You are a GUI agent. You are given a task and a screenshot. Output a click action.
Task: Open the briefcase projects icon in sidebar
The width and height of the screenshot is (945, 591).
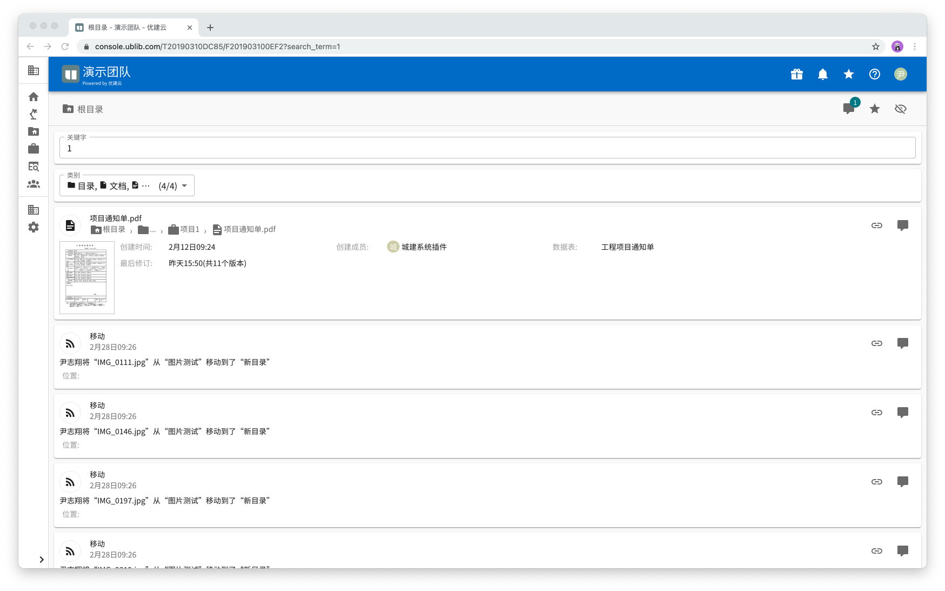pyautogui.click(x=34, y=149)
